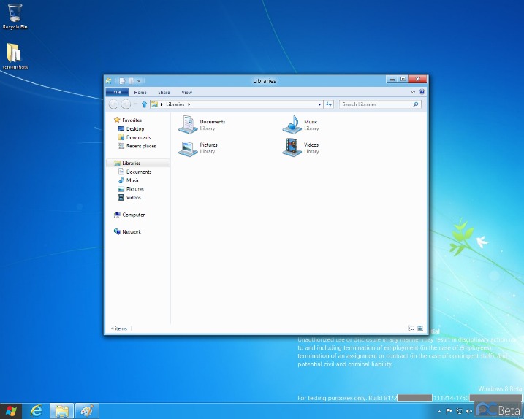Select Computer in the navigation pane
Screen dimensions: 524x419
133,215
